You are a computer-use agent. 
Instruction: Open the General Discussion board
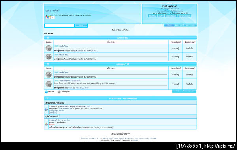(70, 81)
